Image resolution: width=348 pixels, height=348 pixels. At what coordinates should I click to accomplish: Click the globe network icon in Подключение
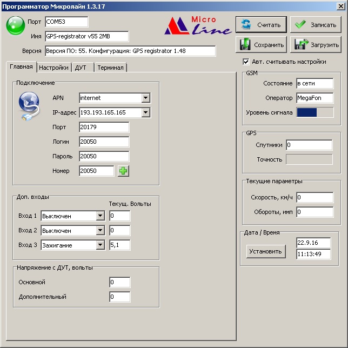(x=28, y=106)
